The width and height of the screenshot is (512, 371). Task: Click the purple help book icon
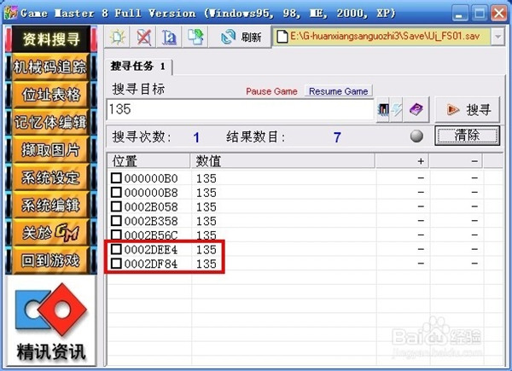point(416,110)
